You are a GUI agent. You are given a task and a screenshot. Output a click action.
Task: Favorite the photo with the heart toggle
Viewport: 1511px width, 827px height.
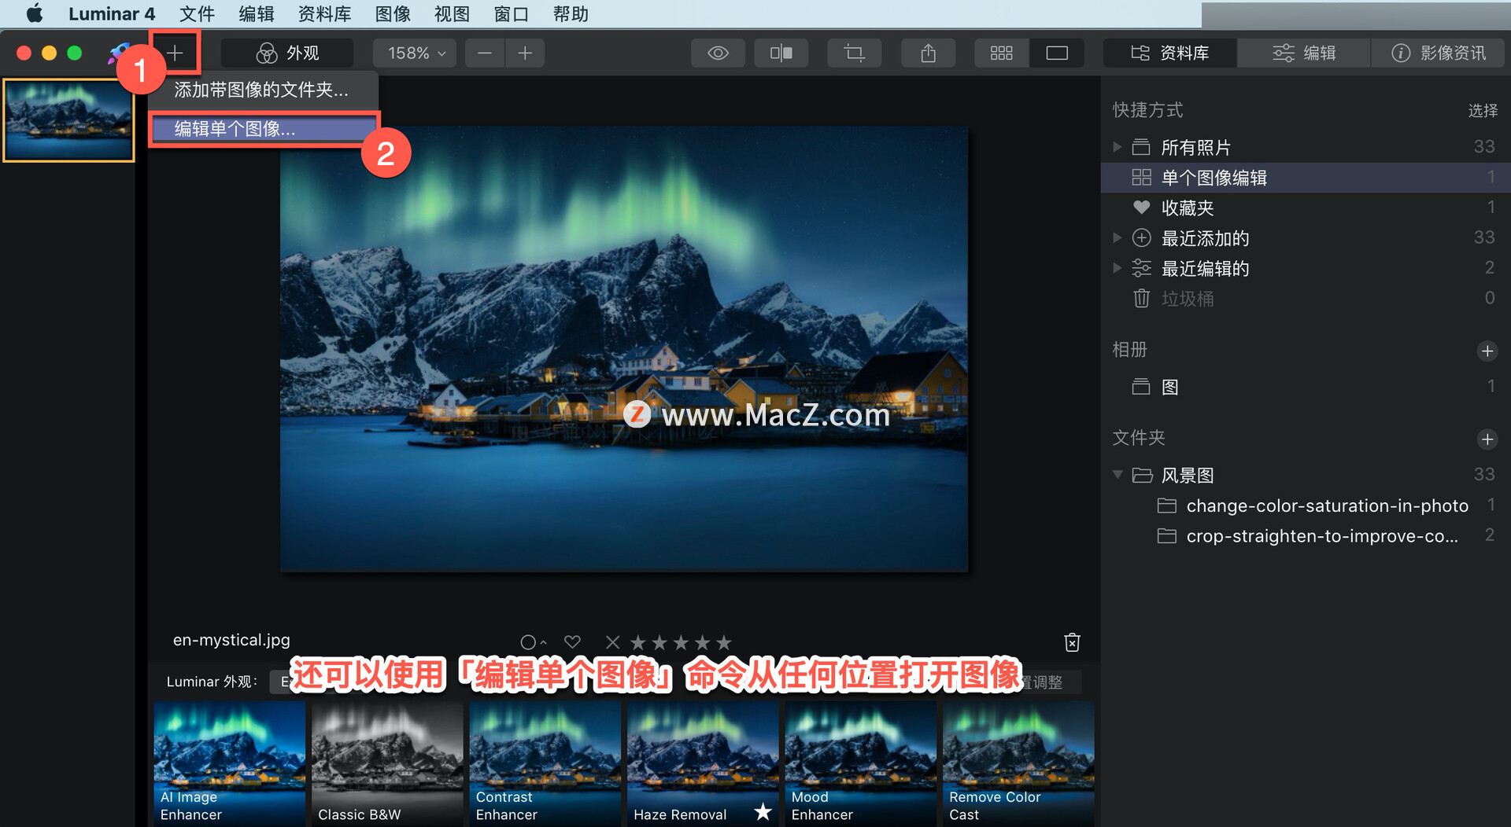572,641
